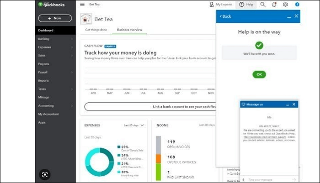The image size is (320, 183).
Task: Click the screen capture floating icon
Action: point(45,174)
